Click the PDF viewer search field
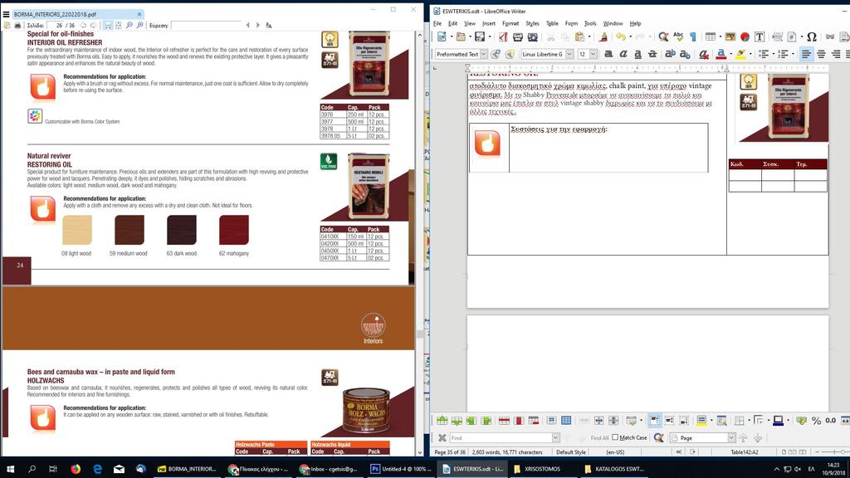This screenshot has height=478, width=850. 206,26
